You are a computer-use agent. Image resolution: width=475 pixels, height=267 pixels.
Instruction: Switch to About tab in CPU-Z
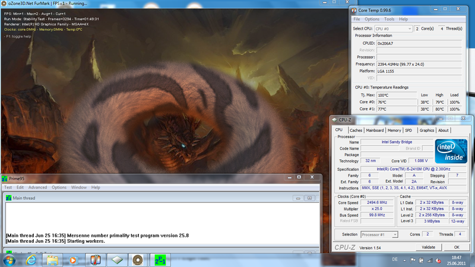coord(443,131)
